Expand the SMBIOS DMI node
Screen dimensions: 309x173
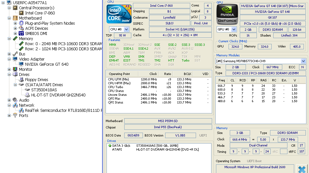click(x=15, y=33)
